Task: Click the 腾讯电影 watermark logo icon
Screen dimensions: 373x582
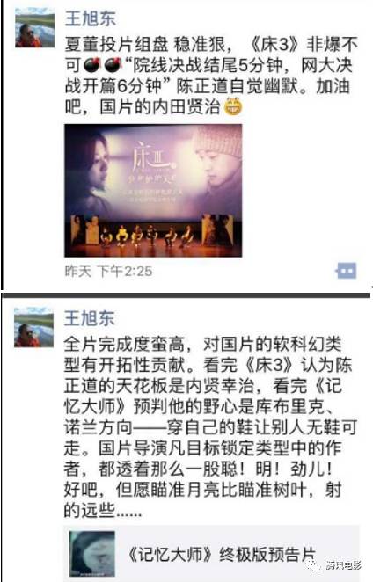Action: (313, 565)
